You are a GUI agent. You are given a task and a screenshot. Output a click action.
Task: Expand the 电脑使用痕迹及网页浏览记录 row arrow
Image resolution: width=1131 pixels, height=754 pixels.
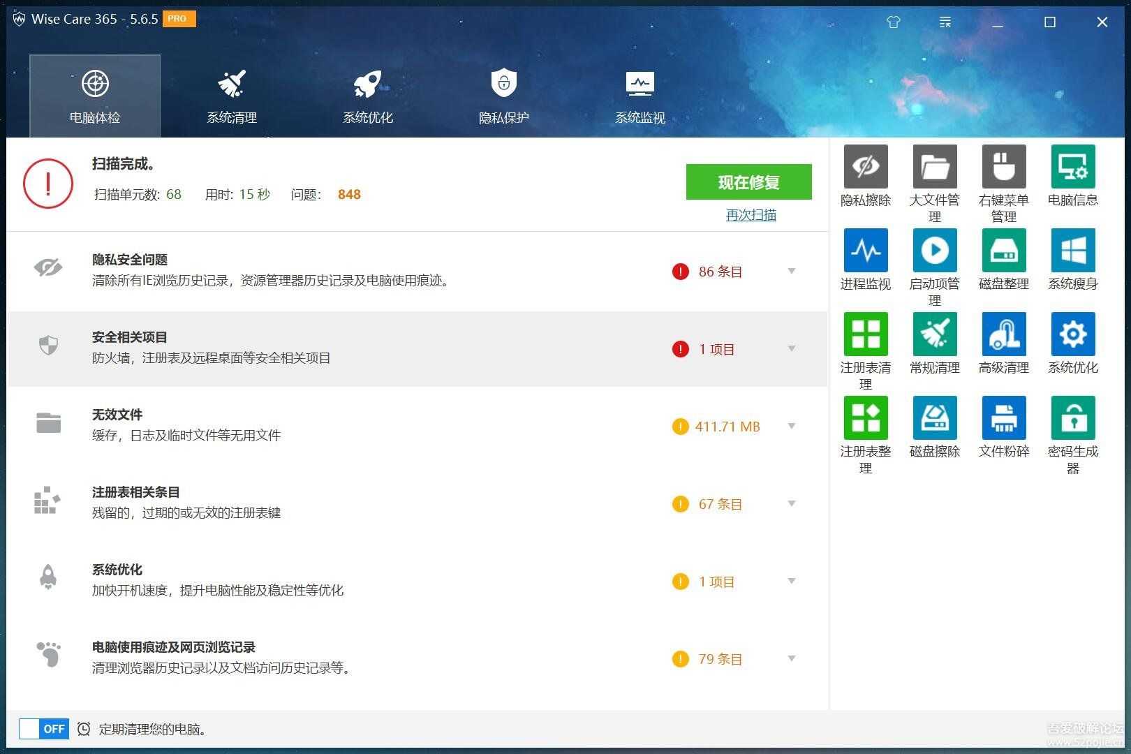[x=792, y=658]
